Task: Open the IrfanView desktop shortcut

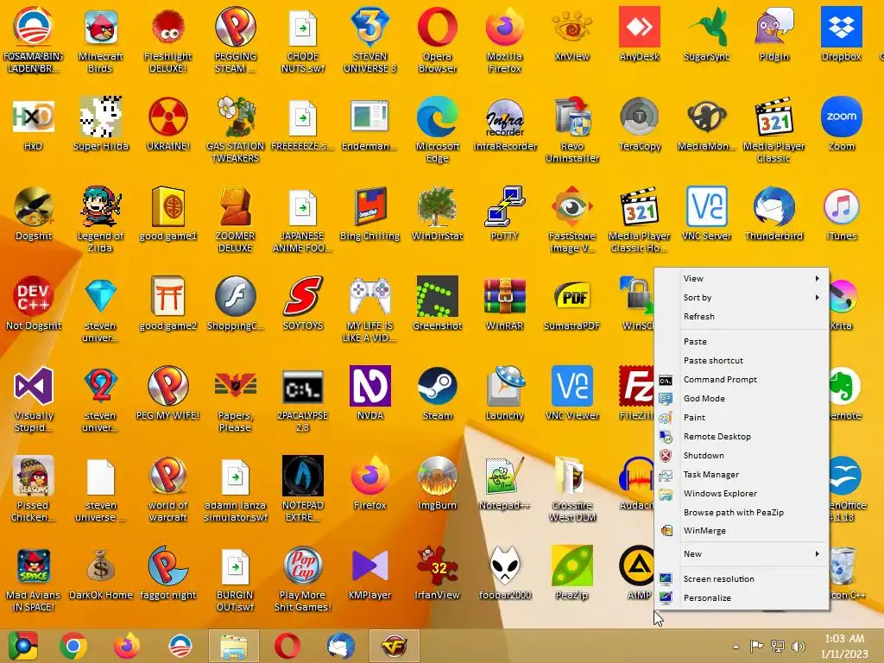Action: pyautogui.click(x=438, y=572)
